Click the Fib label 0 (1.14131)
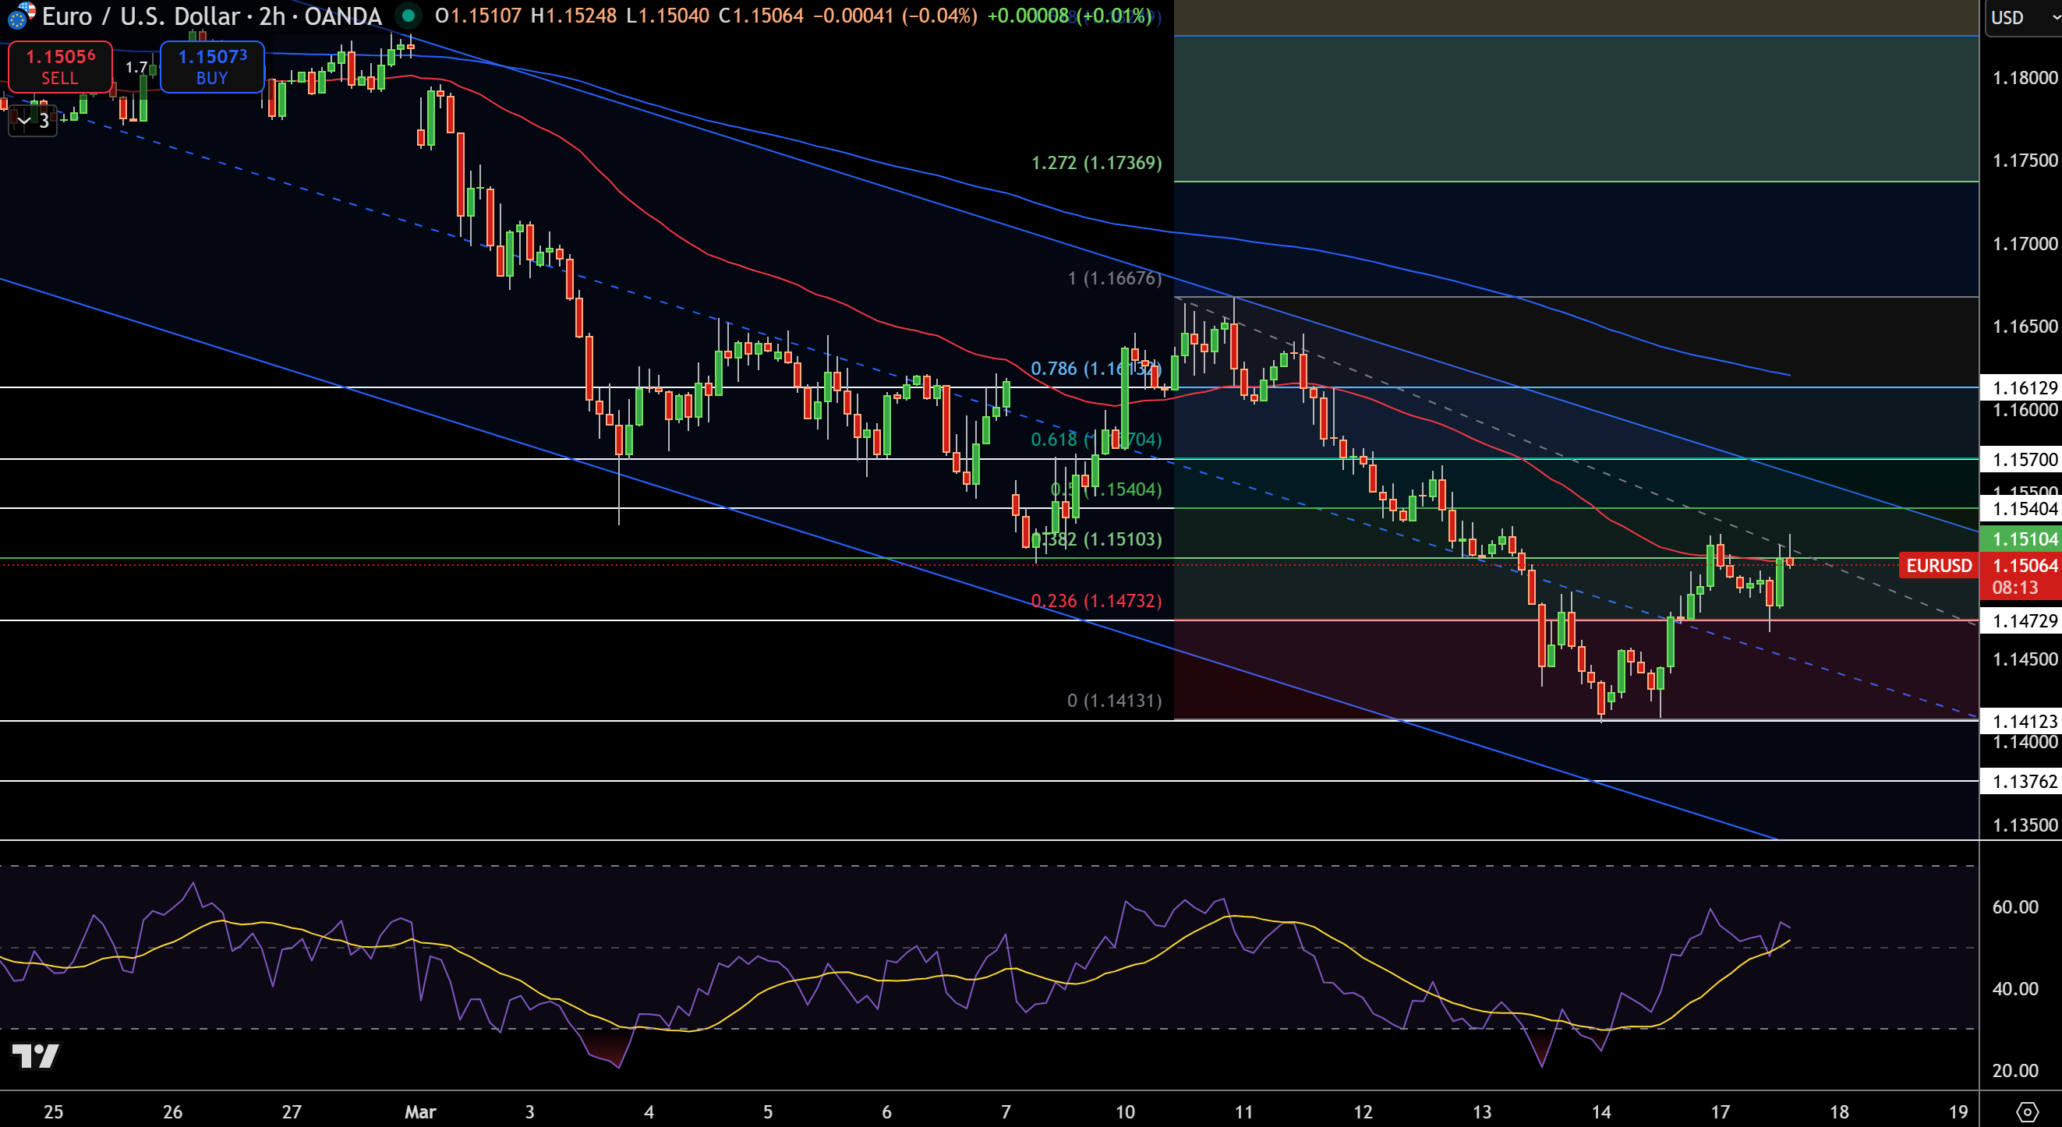The height and width of the screenshot is (1127, 2062). click(1114, 701)
